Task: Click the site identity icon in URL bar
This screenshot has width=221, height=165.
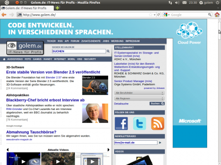Action: pyautogui.click(x=20, y=15)
